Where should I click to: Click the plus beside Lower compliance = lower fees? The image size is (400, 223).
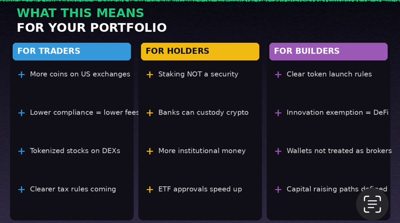click(21, 113)
